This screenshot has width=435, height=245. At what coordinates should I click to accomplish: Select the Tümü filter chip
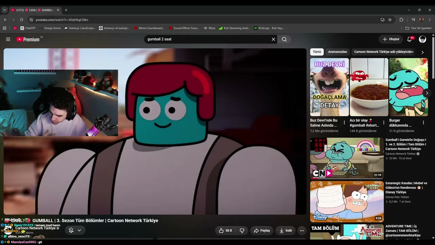point(317,52)
